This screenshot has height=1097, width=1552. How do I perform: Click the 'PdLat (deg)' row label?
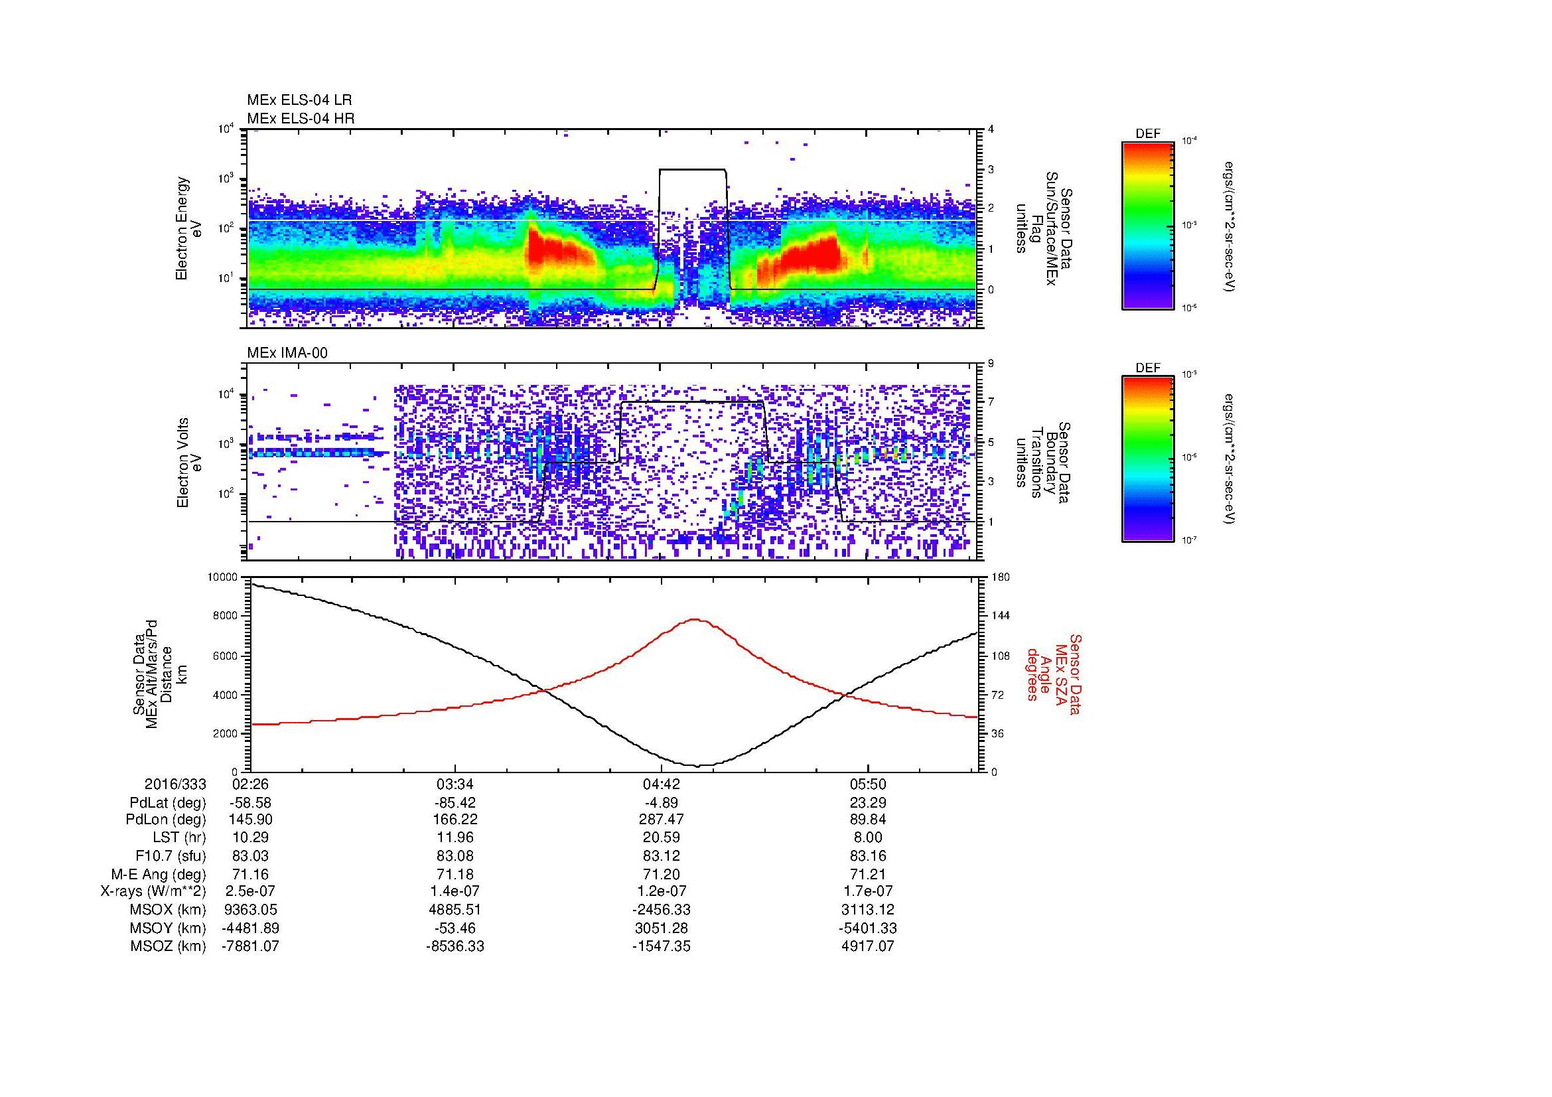168,803
